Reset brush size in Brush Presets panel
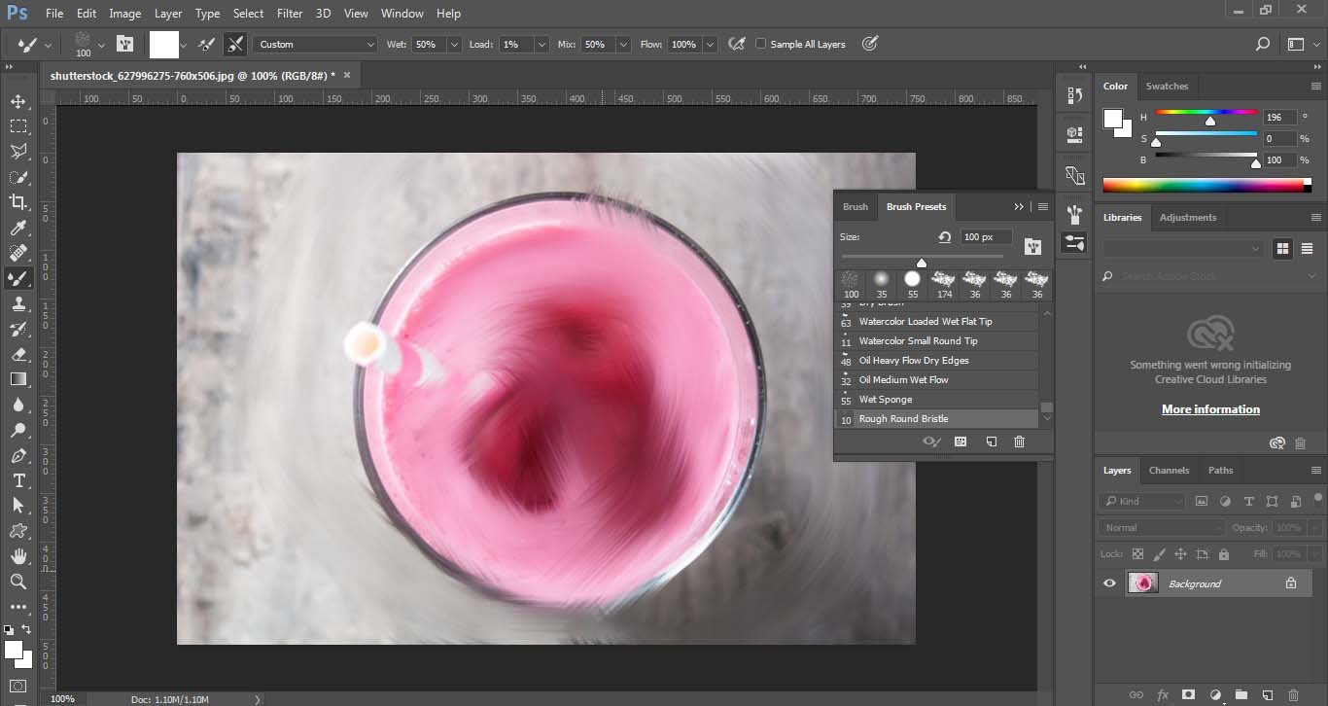 pyautogui.click(x=944, y=237)
